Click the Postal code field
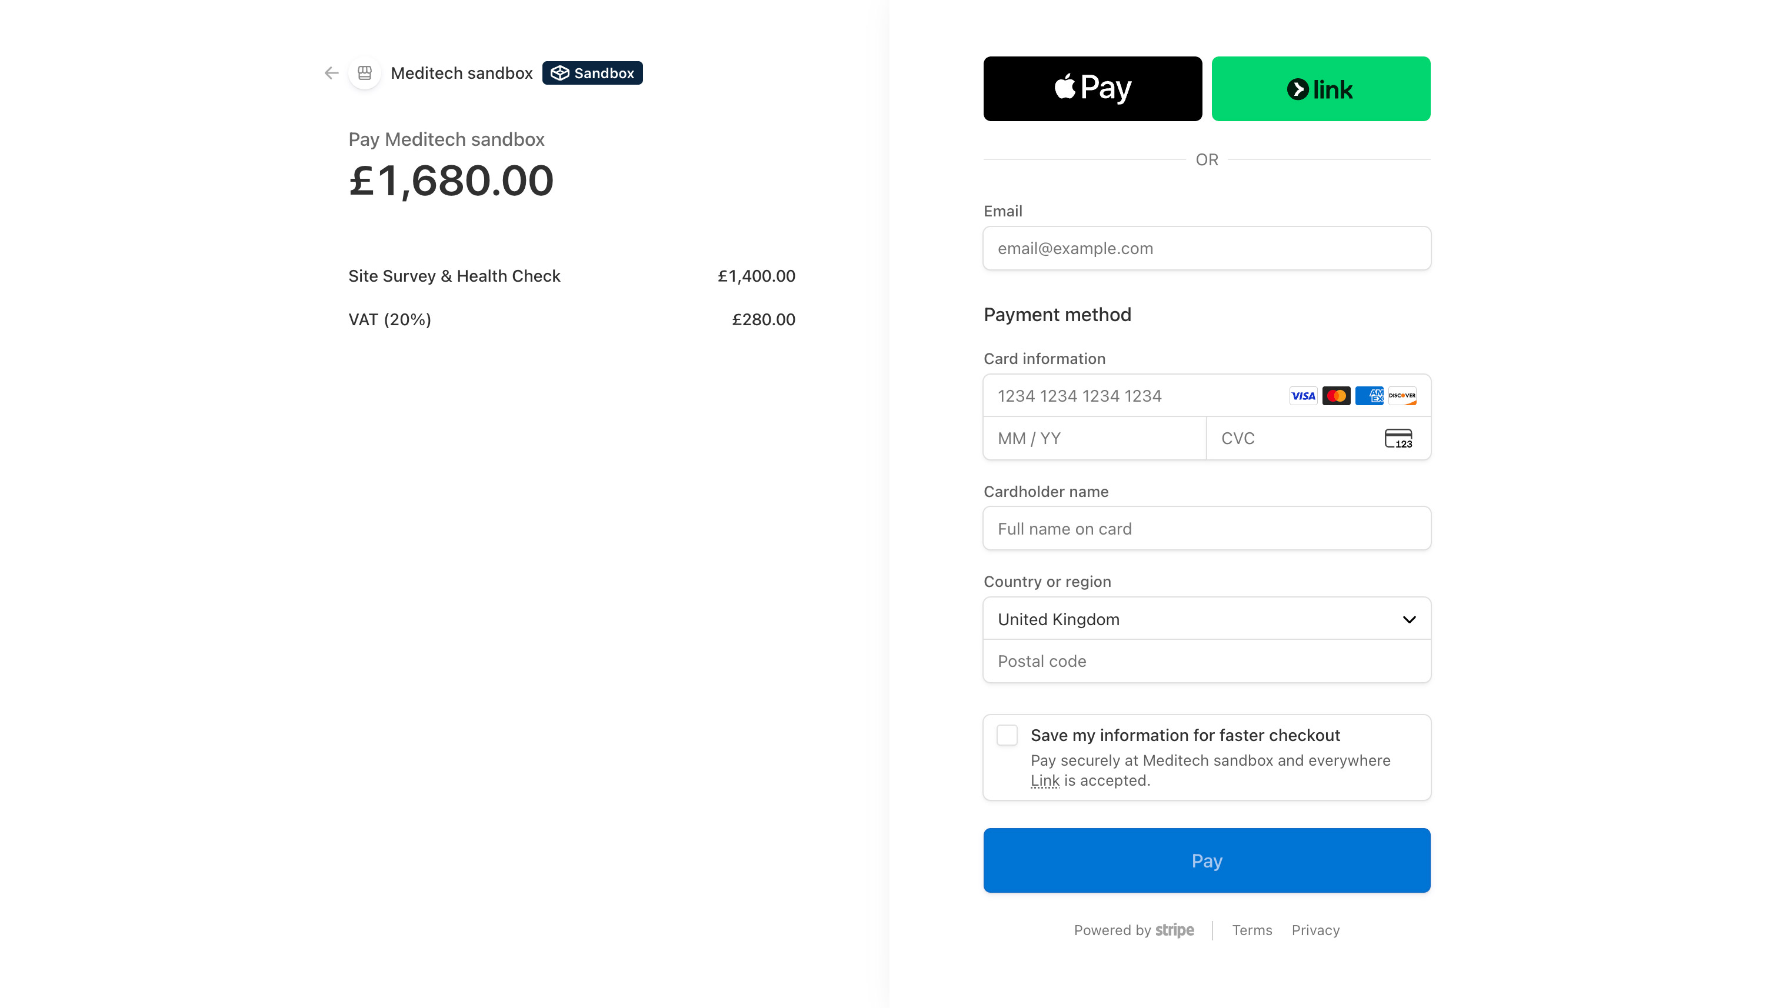Viewport: 1779px width, 1008px height. point(1205,661)
